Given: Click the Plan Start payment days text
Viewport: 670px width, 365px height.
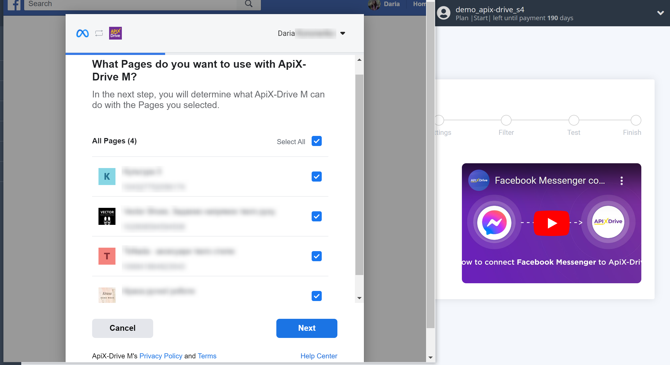Looking at the screenshot, I should click(514, 18).
